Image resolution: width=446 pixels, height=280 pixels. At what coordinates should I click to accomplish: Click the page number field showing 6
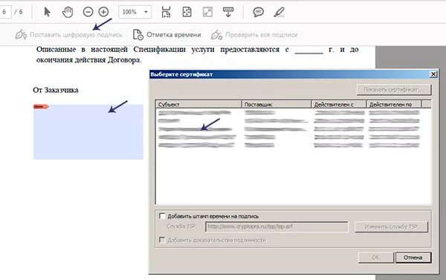tap(5, 12)
